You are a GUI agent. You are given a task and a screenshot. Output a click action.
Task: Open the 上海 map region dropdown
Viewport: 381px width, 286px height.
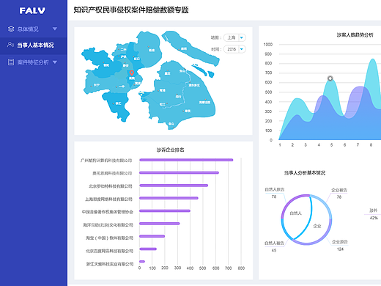(234, 37)
